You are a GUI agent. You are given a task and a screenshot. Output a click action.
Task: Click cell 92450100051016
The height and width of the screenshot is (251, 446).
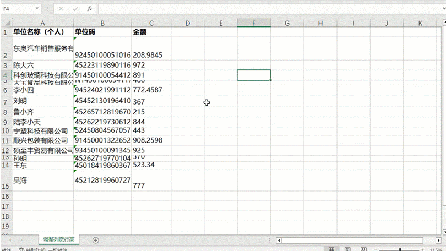[102, 48]
